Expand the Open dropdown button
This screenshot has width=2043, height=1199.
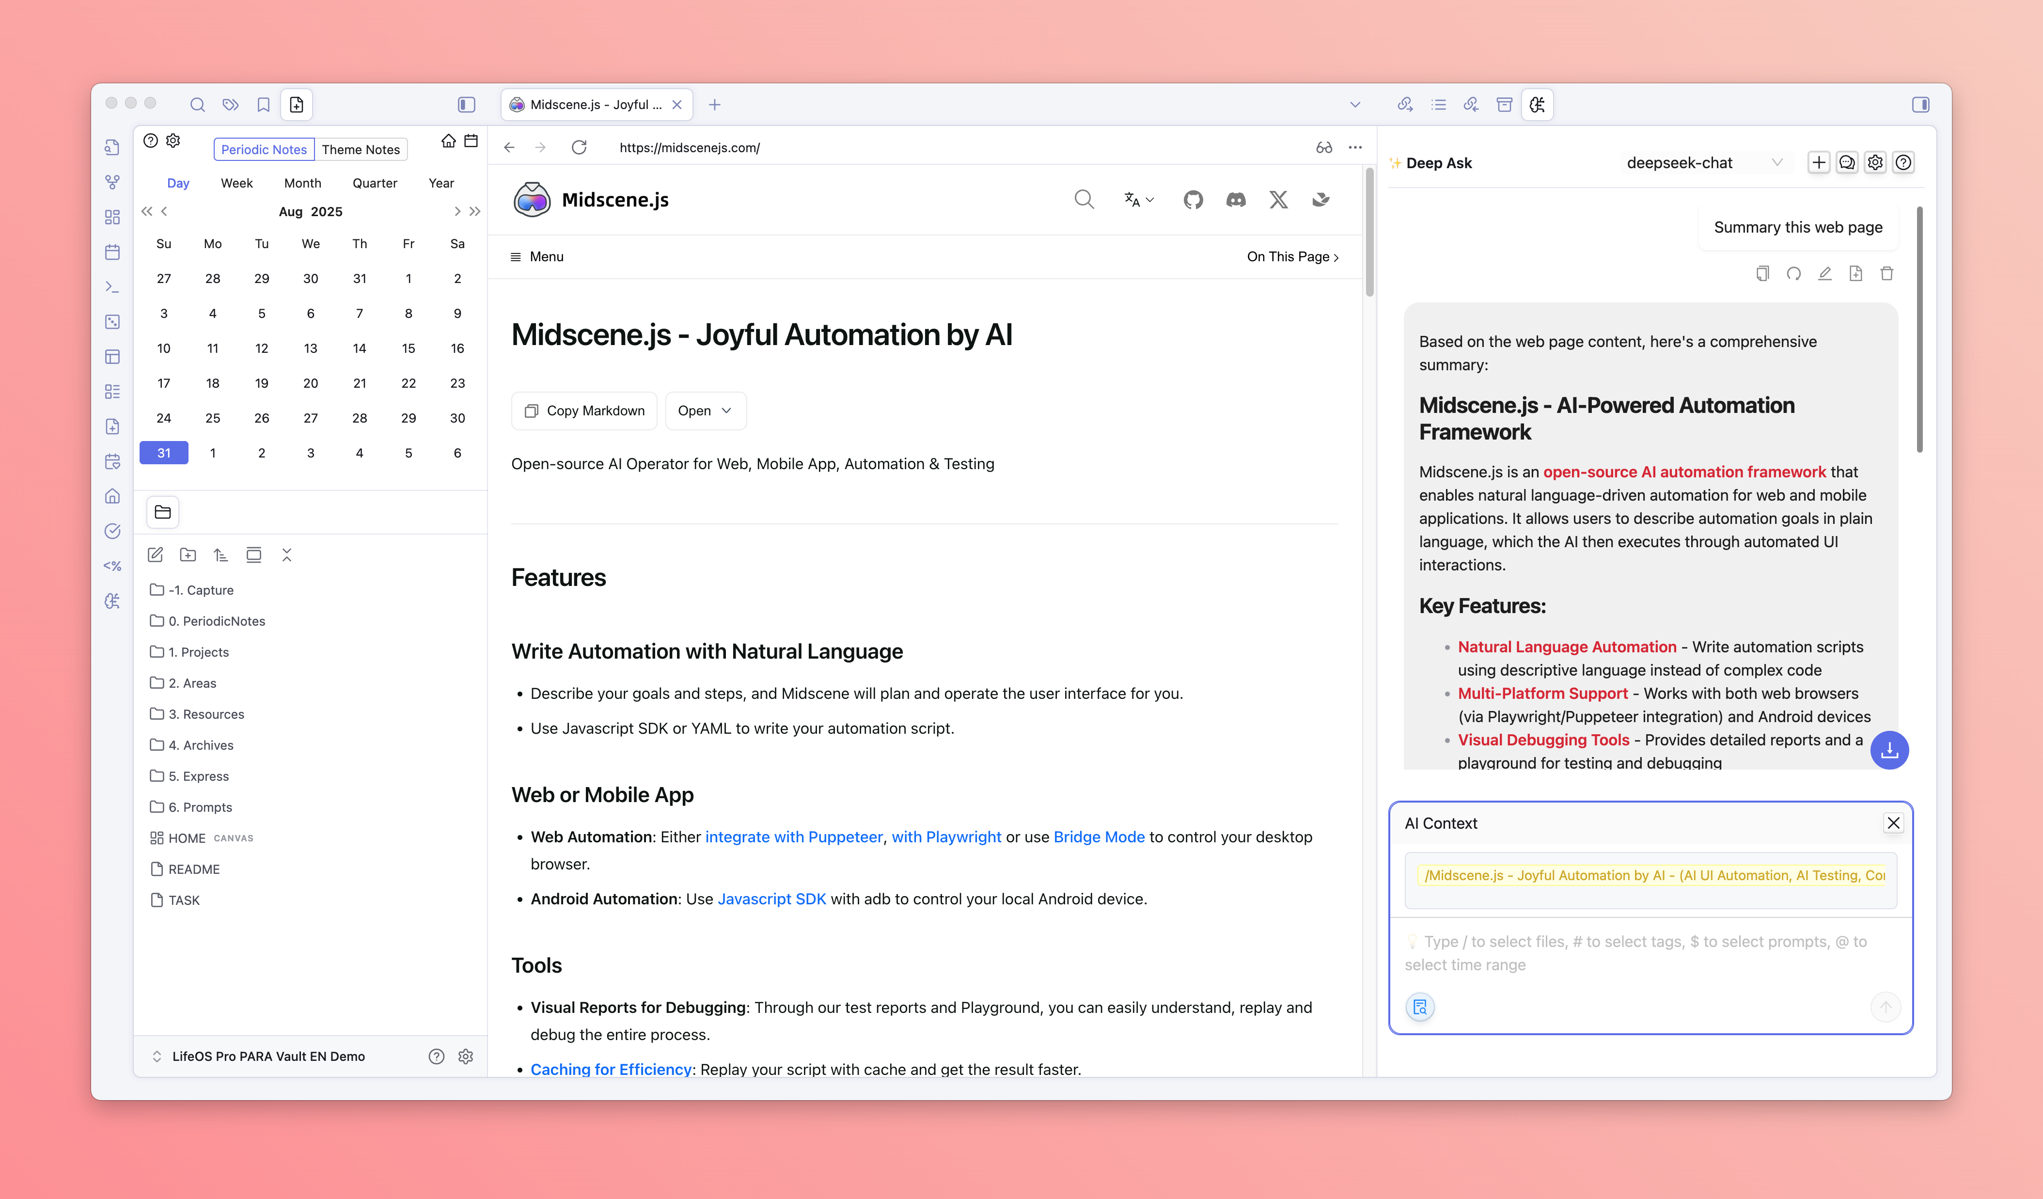[705, 411]
